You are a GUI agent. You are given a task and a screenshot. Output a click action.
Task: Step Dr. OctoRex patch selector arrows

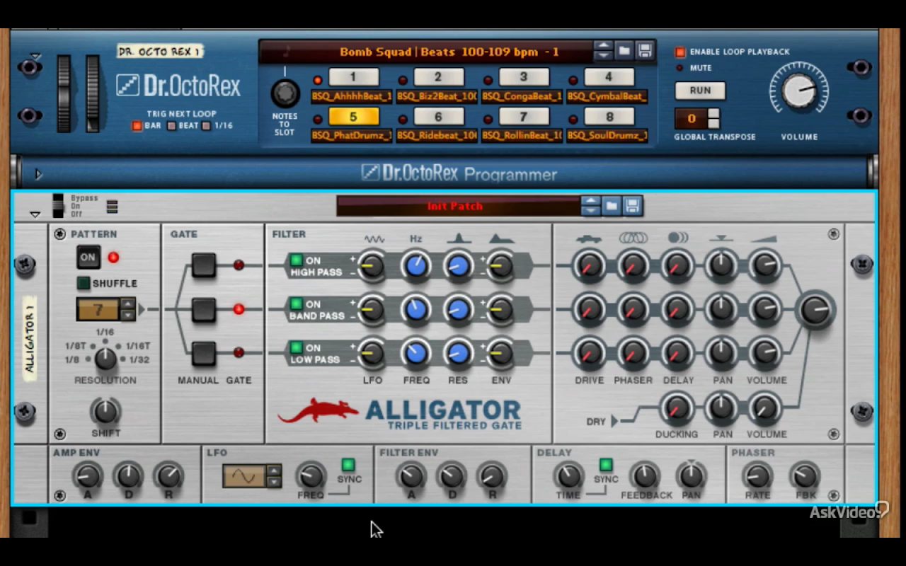tap(603, 51)
